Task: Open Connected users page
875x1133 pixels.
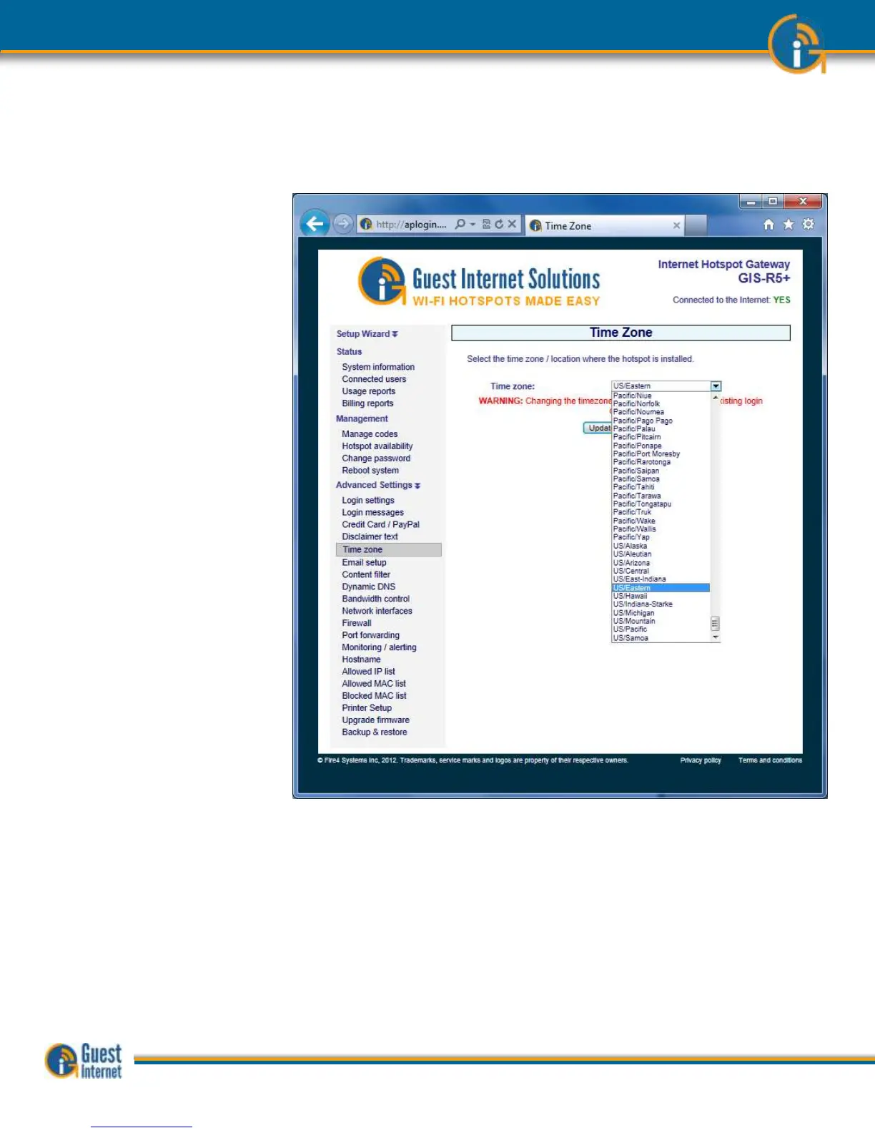Action: point(374,379)
